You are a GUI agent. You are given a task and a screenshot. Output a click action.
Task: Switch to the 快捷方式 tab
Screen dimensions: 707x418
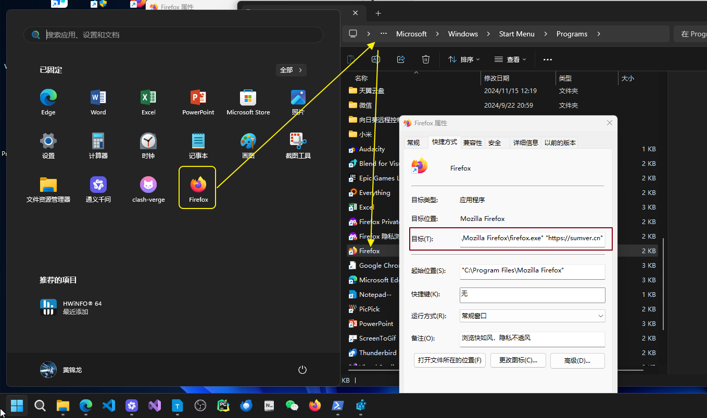[445, 142]
